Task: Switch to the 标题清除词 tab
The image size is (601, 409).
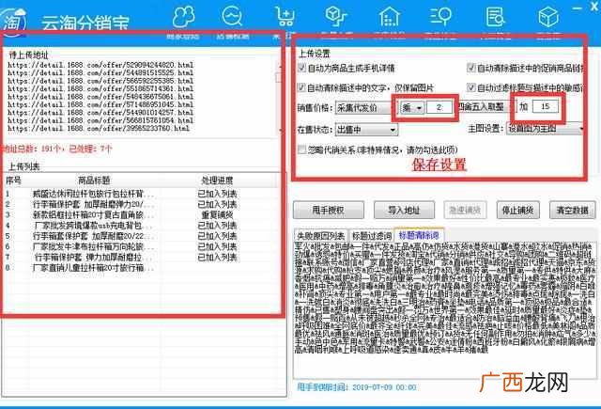Action: pyautogui.click(x=419, y=235)
